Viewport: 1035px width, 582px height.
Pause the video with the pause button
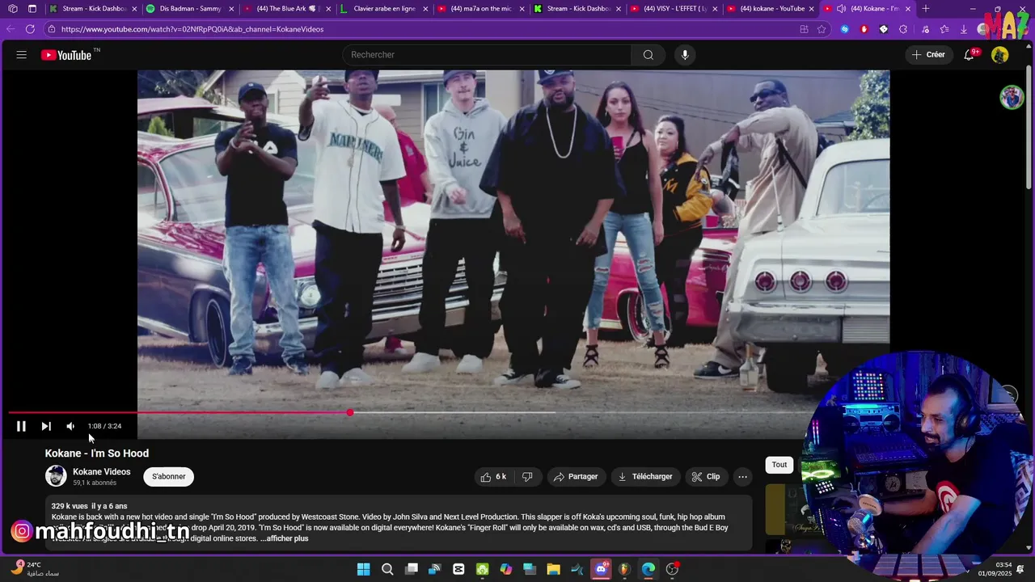[21, 426]
